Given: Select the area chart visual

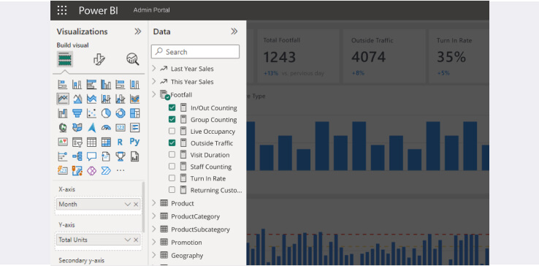Looking at the screenshot, I should pyautogui.click(x=77, y=99).
